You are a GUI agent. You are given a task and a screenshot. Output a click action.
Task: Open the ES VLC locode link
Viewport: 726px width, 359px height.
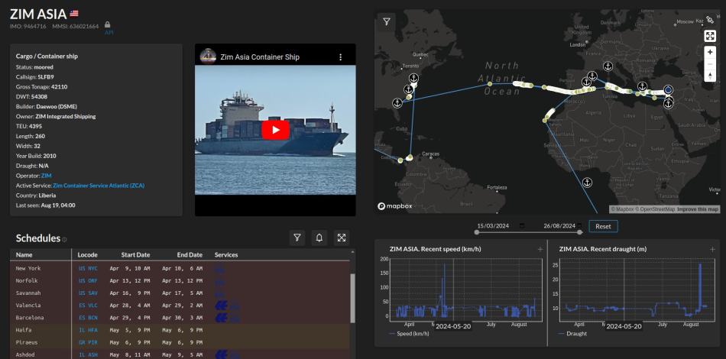[x=88, y=306]
